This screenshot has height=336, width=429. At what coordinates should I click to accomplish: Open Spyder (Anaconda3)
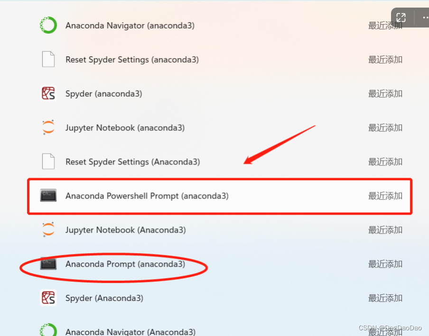coord(103,298)
